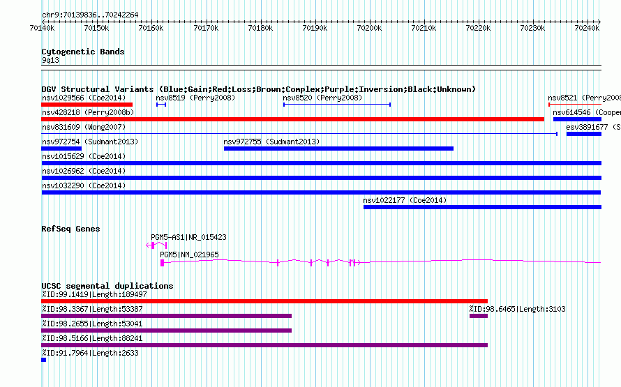Click the duplication bar with Length:53041
The width and height of the screenshot is (621, 387).
point(166,331)
